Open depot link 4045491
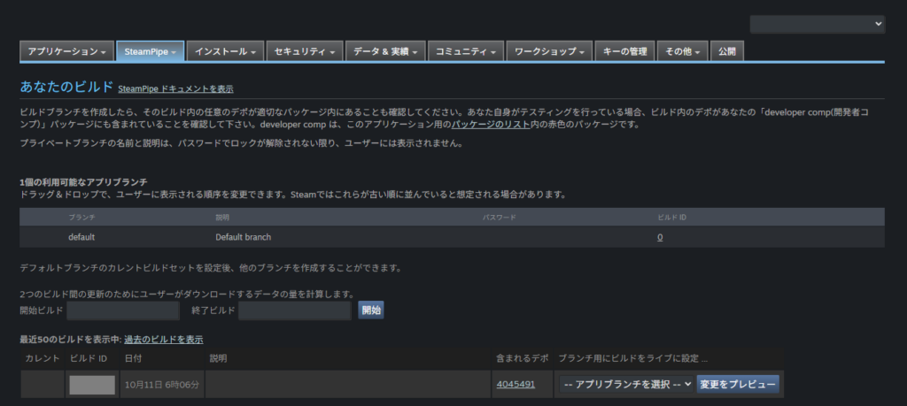Image resolution: width=907 pixels, height=406 pixels. click(x=516, y=384)
